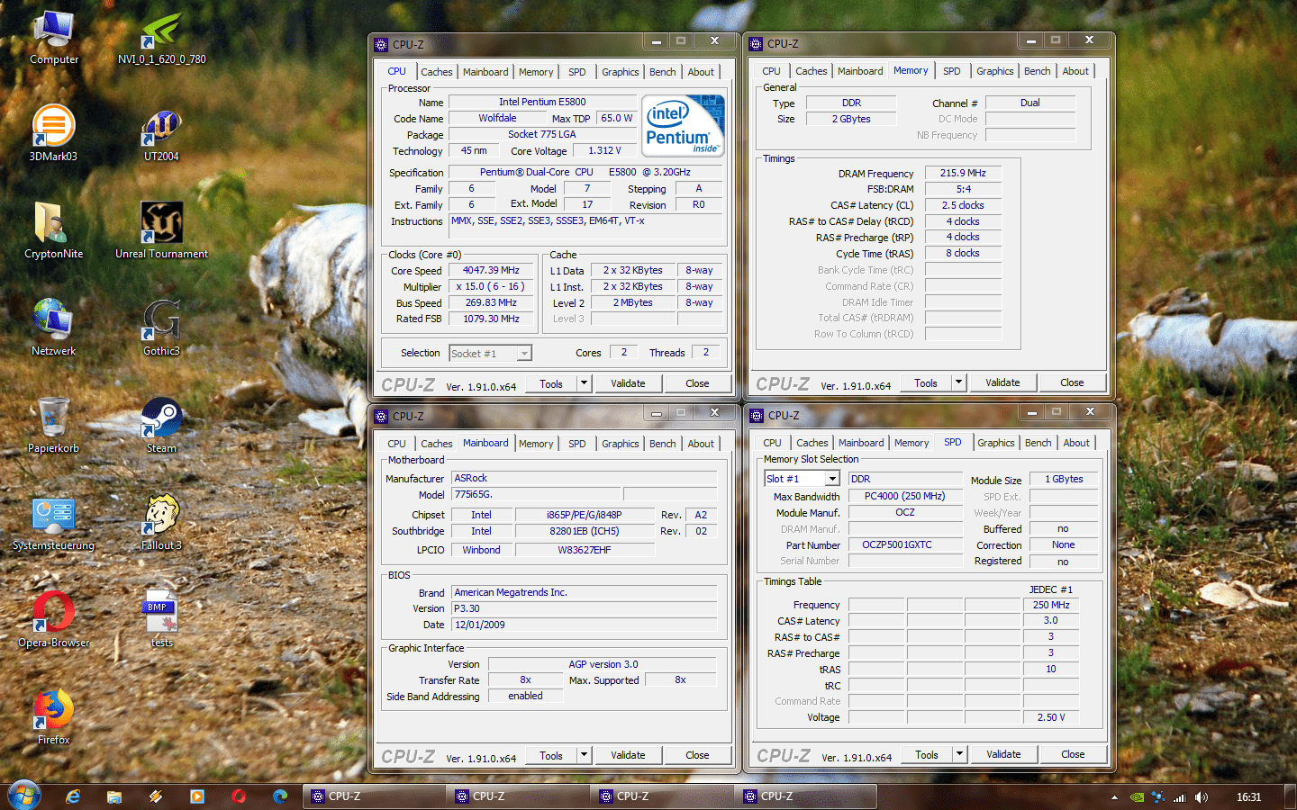1297x810 pixels.
Task: Click Close button in the SPD tab window
Action: pos(1073,754)
